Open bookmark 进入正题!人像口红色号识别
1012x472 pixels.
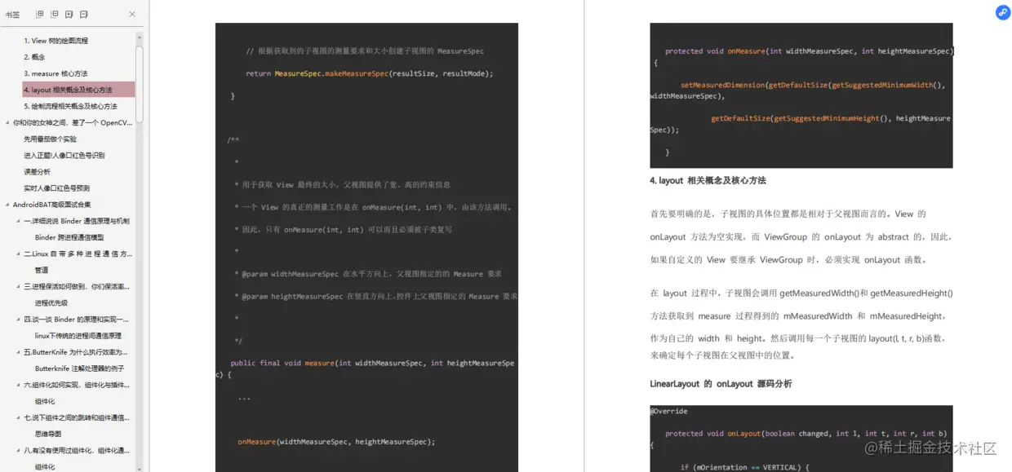pos(64,155)
